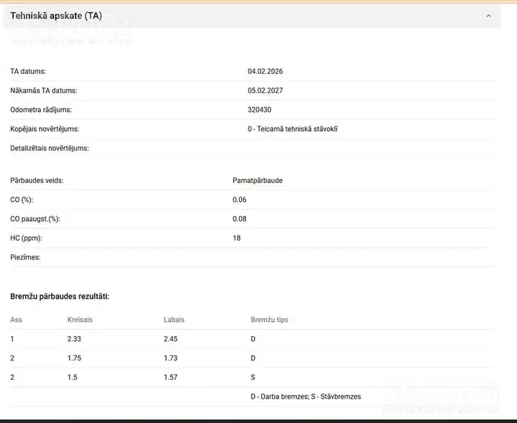Select the Pamatpārbaude value
Screen dimensions: 517x423
click(258, 181)
